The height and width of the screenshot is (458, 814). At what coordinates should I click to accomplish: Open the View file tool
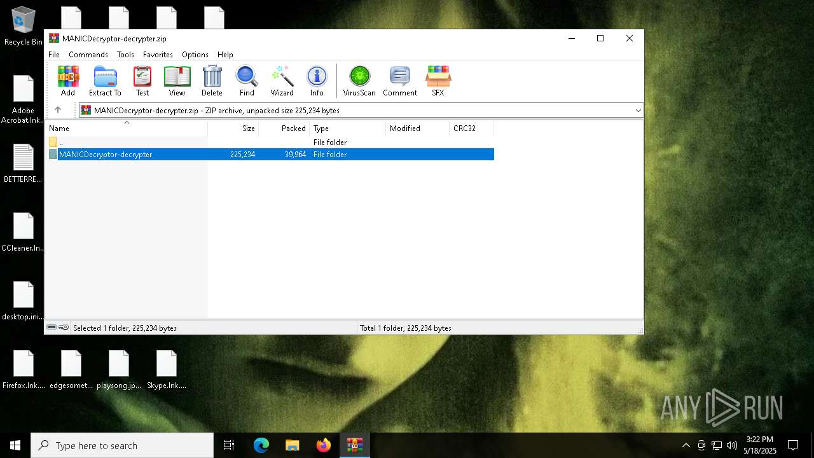coord(177,81)
